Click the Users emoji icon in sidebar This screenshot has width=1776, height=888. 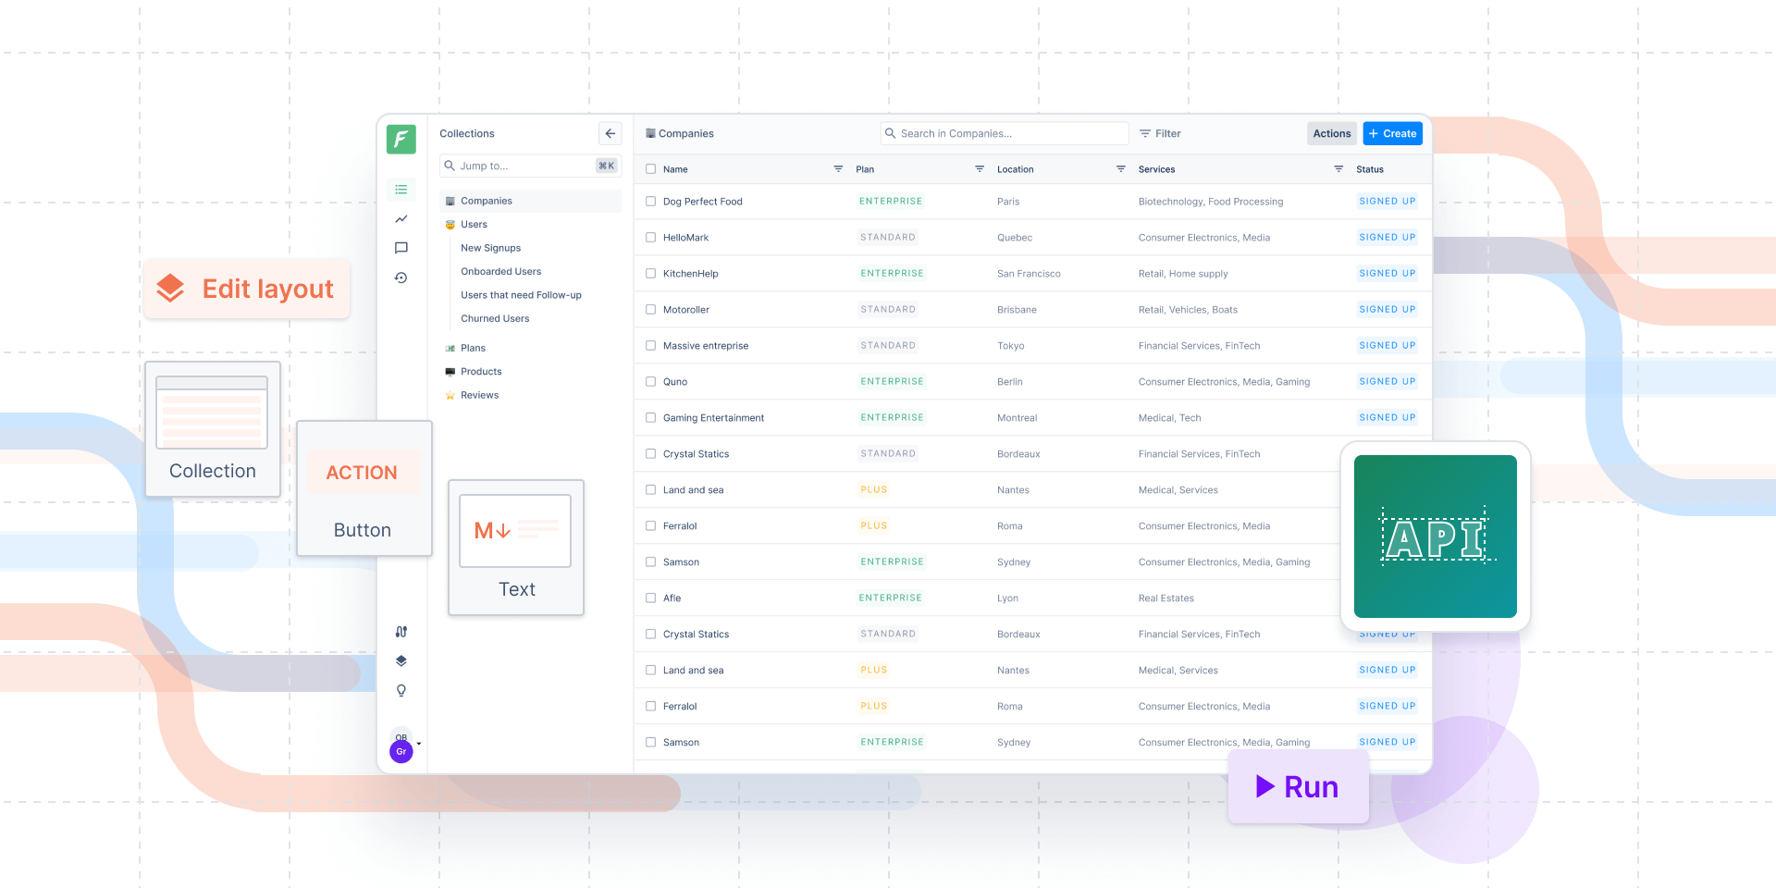450,225
